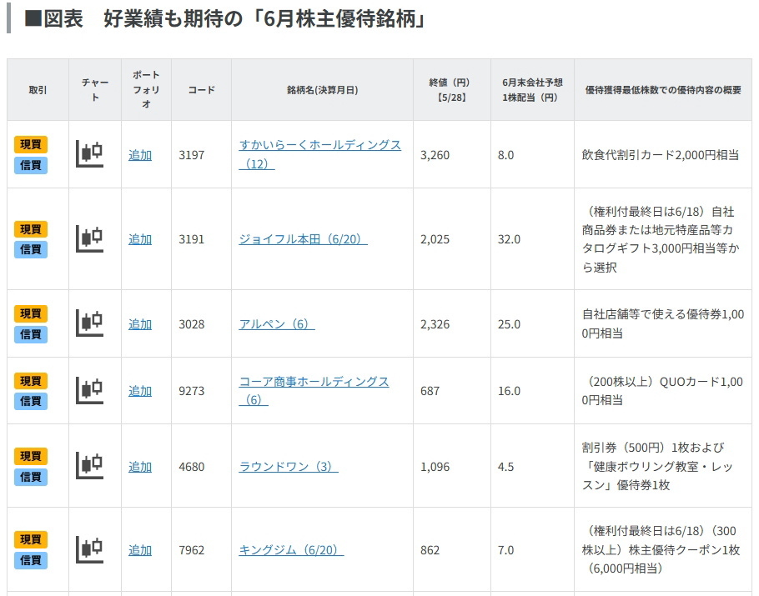
Task: Open chart icon for code 3197
Action: pyautogui.click(x=90, y=154)
